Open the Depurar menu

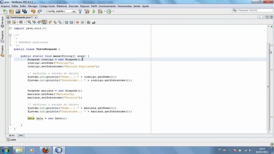(85, 6)
